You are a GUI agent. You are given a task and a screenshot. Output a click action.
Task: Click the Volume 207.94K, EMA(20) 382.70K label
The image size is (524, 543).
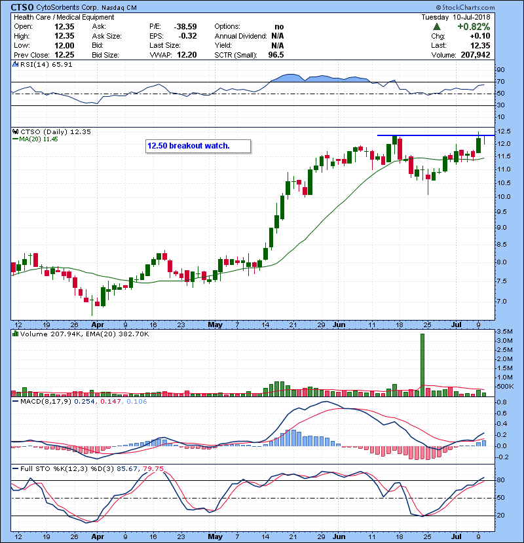pos(84,334)
